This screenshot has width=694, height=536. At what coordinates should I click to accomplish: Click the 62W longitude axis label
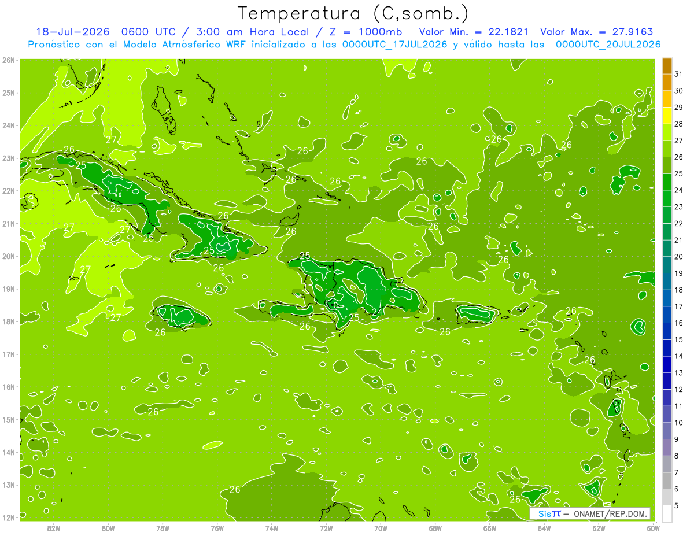click(598, 528)
